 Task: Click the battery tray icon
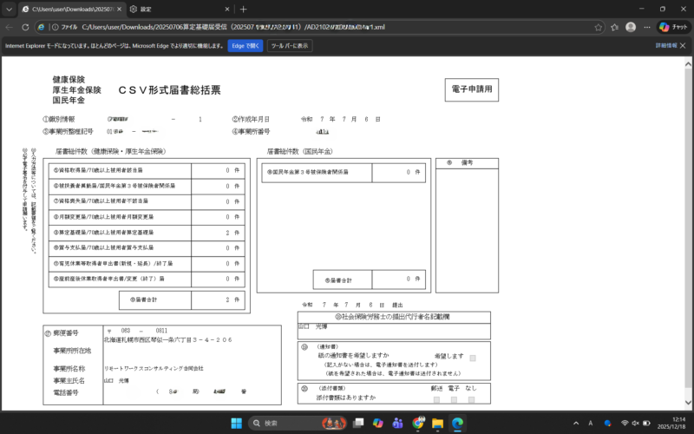click(646, 424)
